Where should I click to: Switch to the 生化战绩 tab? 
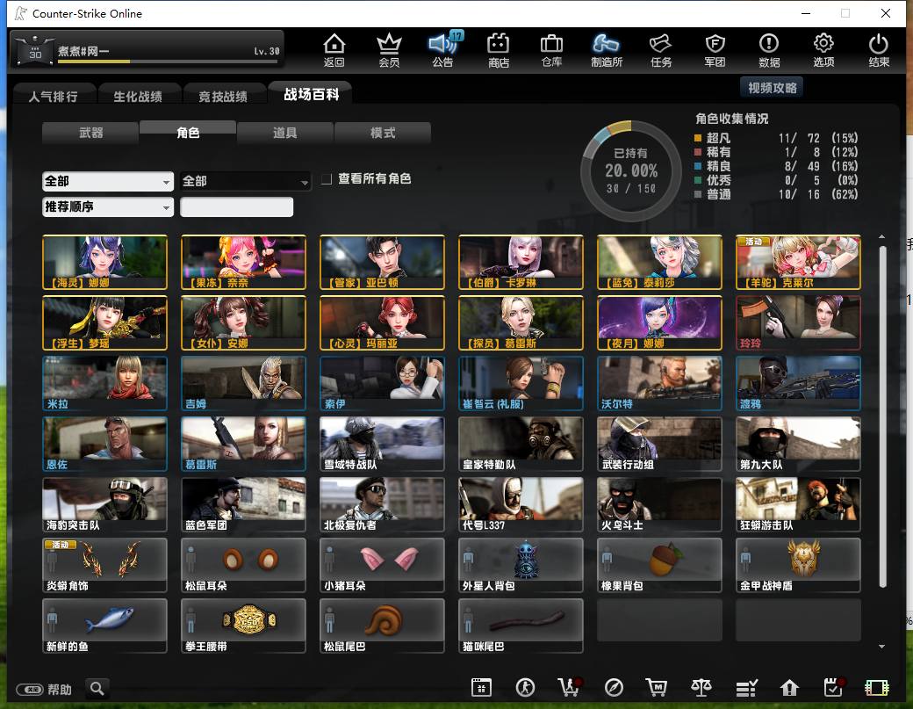click(138, 96)
